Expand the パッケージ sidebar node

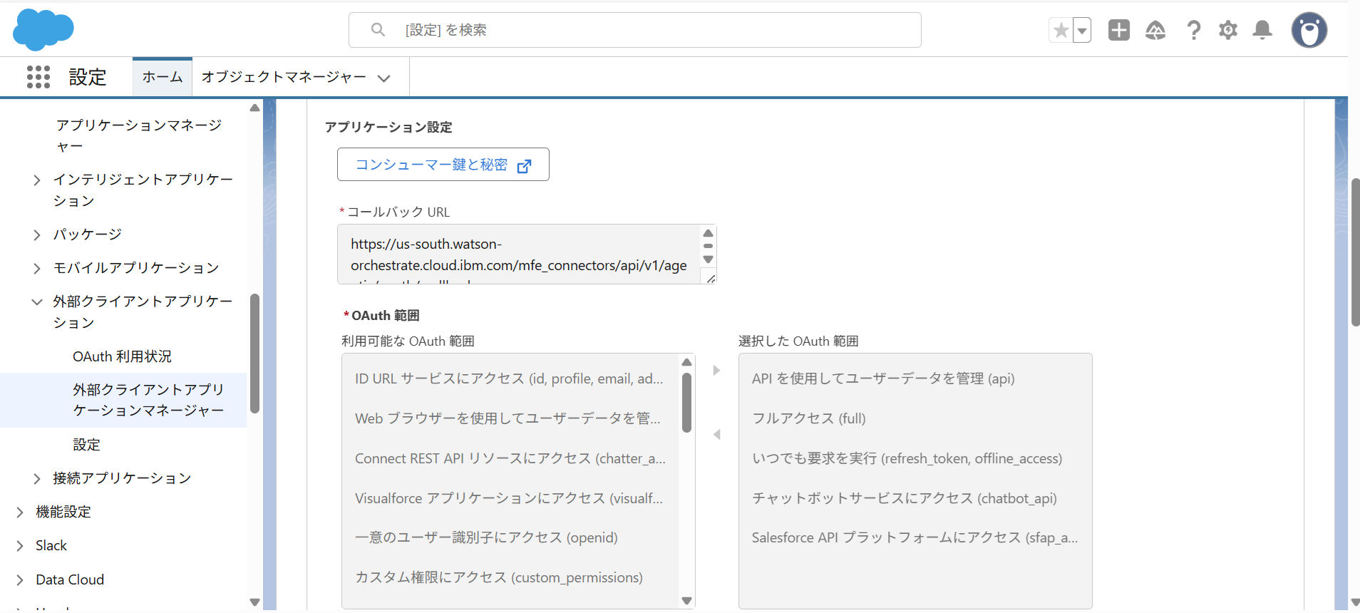tap(37, 235)
